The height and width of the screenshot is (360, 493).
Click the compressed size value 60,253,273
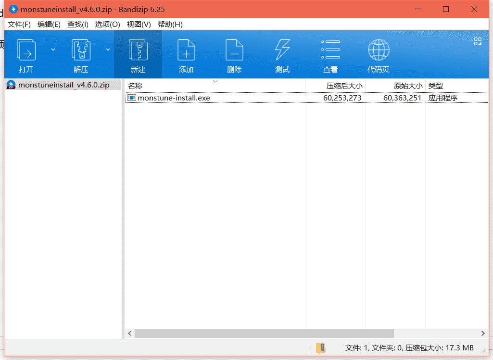point(342,98)
